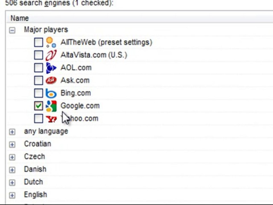Select the 'Czech' row label
The image size is (273, 205).
34,157
